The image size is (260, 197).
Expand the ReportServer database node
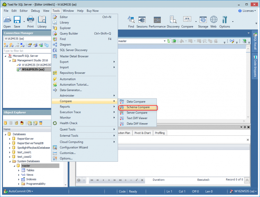tap(9, 138)
